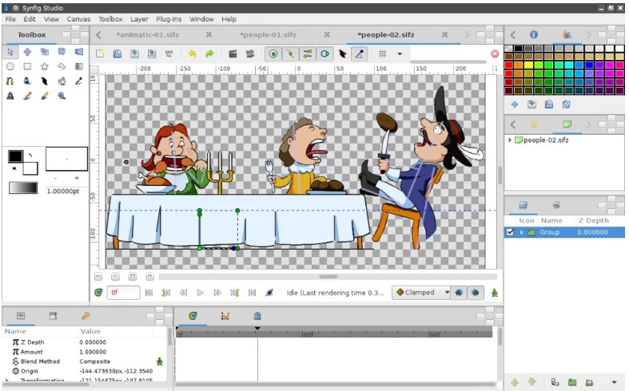Toggle the second keyframe lock button

pyautogui.click(x=476, y=292)
